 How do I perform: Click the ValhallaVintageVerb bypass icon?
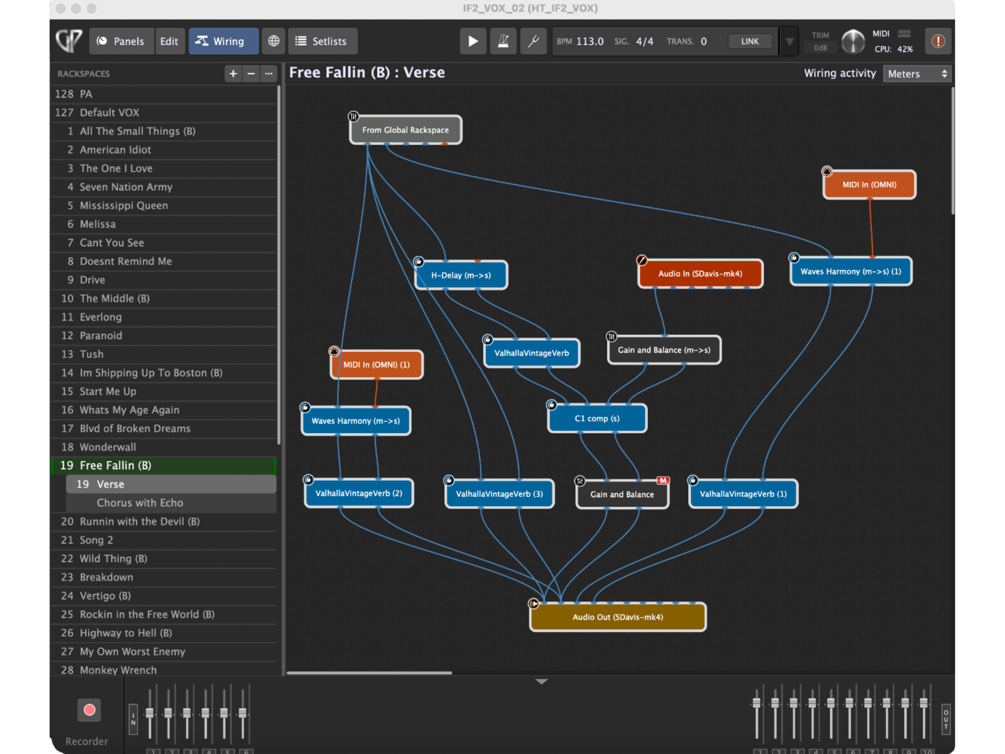[487, 340]
